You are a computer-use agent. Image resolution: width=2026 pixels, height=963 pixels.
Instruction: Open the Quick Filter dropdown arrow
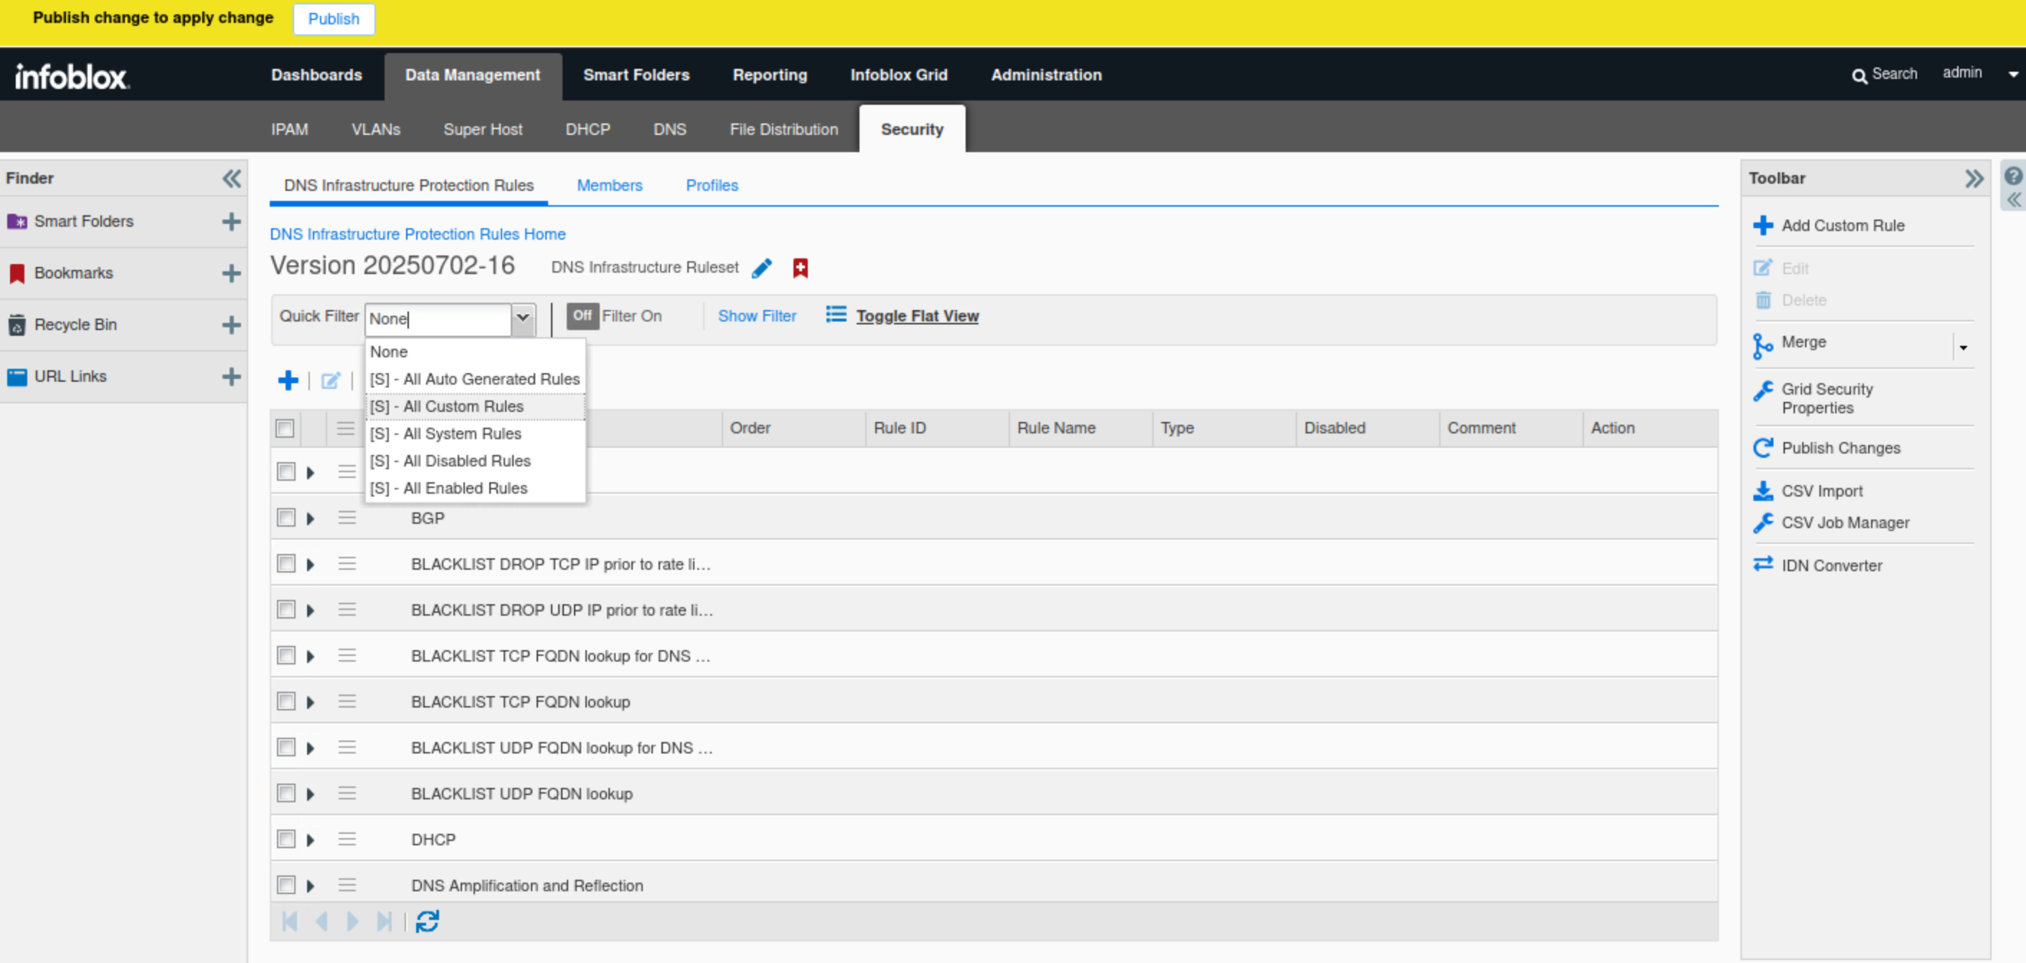click(523, 319)
